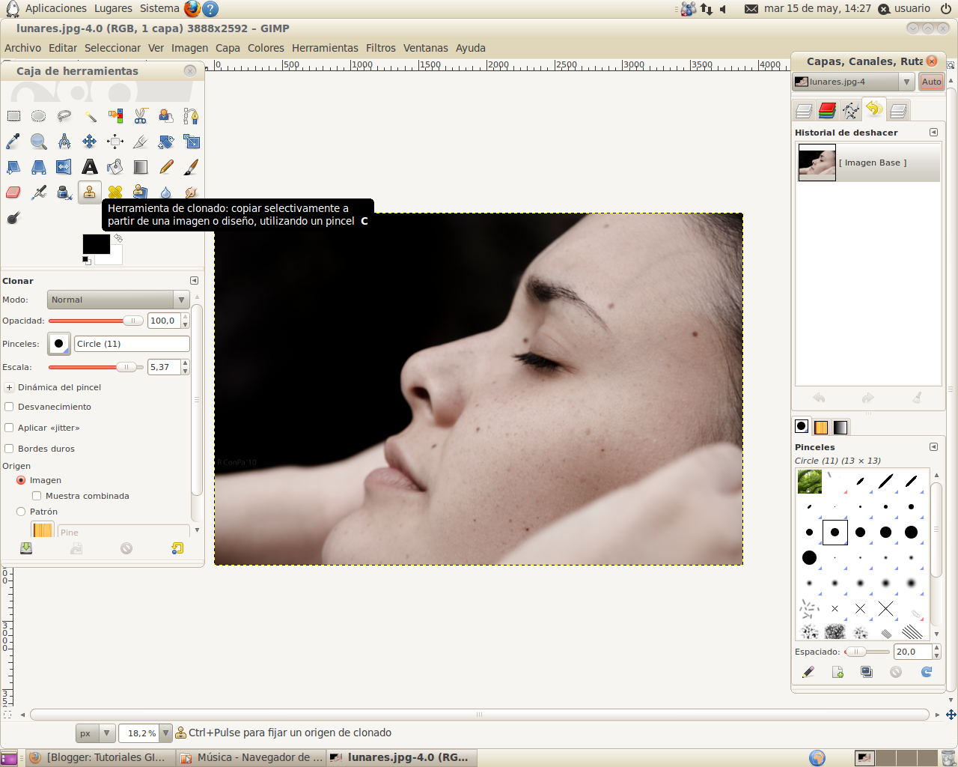This screenshot has height=767, width=958.
Task: Open the px unit dropdown
Action: 95,733
